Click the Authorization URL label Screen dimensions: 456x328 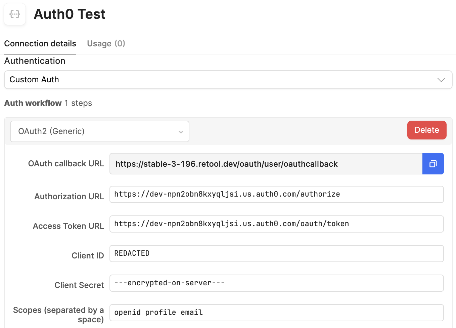click(x=69, y=197)
